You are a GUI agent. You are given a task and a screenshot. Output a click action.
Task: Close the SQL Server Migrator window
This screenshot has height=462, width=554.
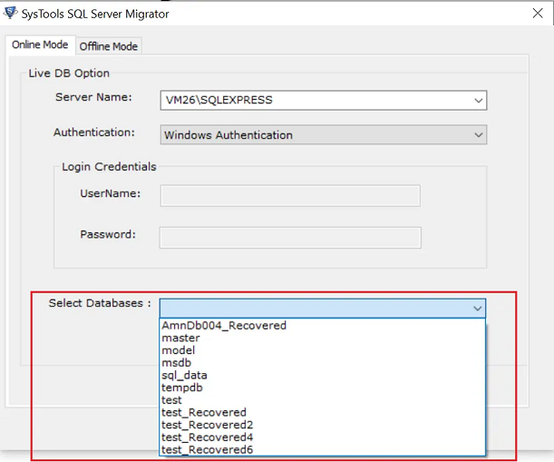[538, 14]
